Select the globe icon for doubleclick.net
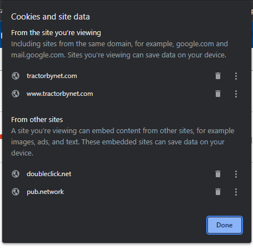Image resolution: width=253 pixels, height=248 pixels. coord(16,174)
